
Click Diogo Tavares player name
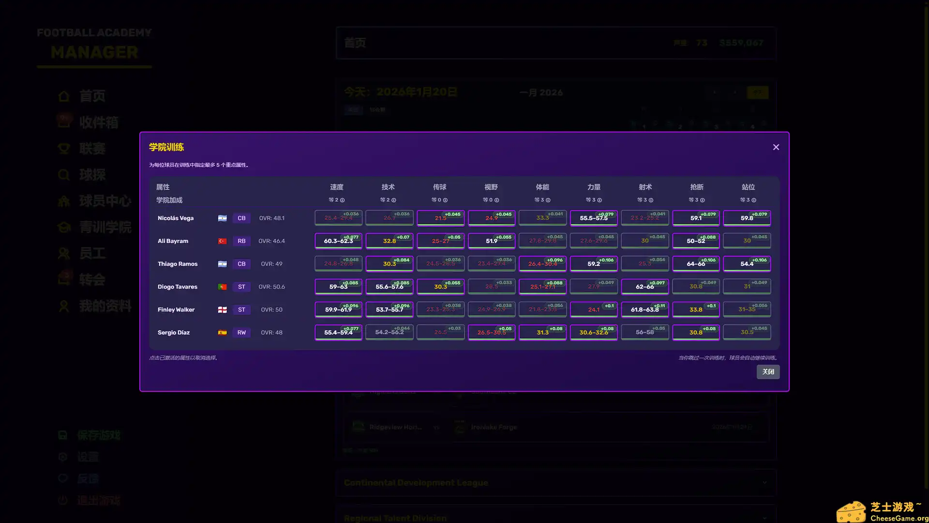(x=178, y=287)
